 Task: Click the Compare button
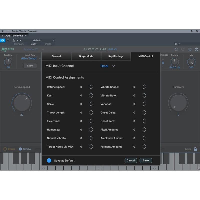click(19, 44)
